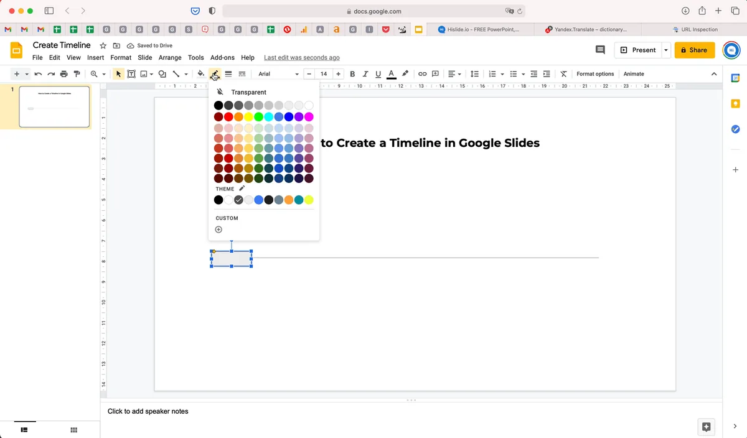Image resolution: width=747 pixels, height=438 pixels.
Task: Expand line tool options arrow
Action: [186, 74]
